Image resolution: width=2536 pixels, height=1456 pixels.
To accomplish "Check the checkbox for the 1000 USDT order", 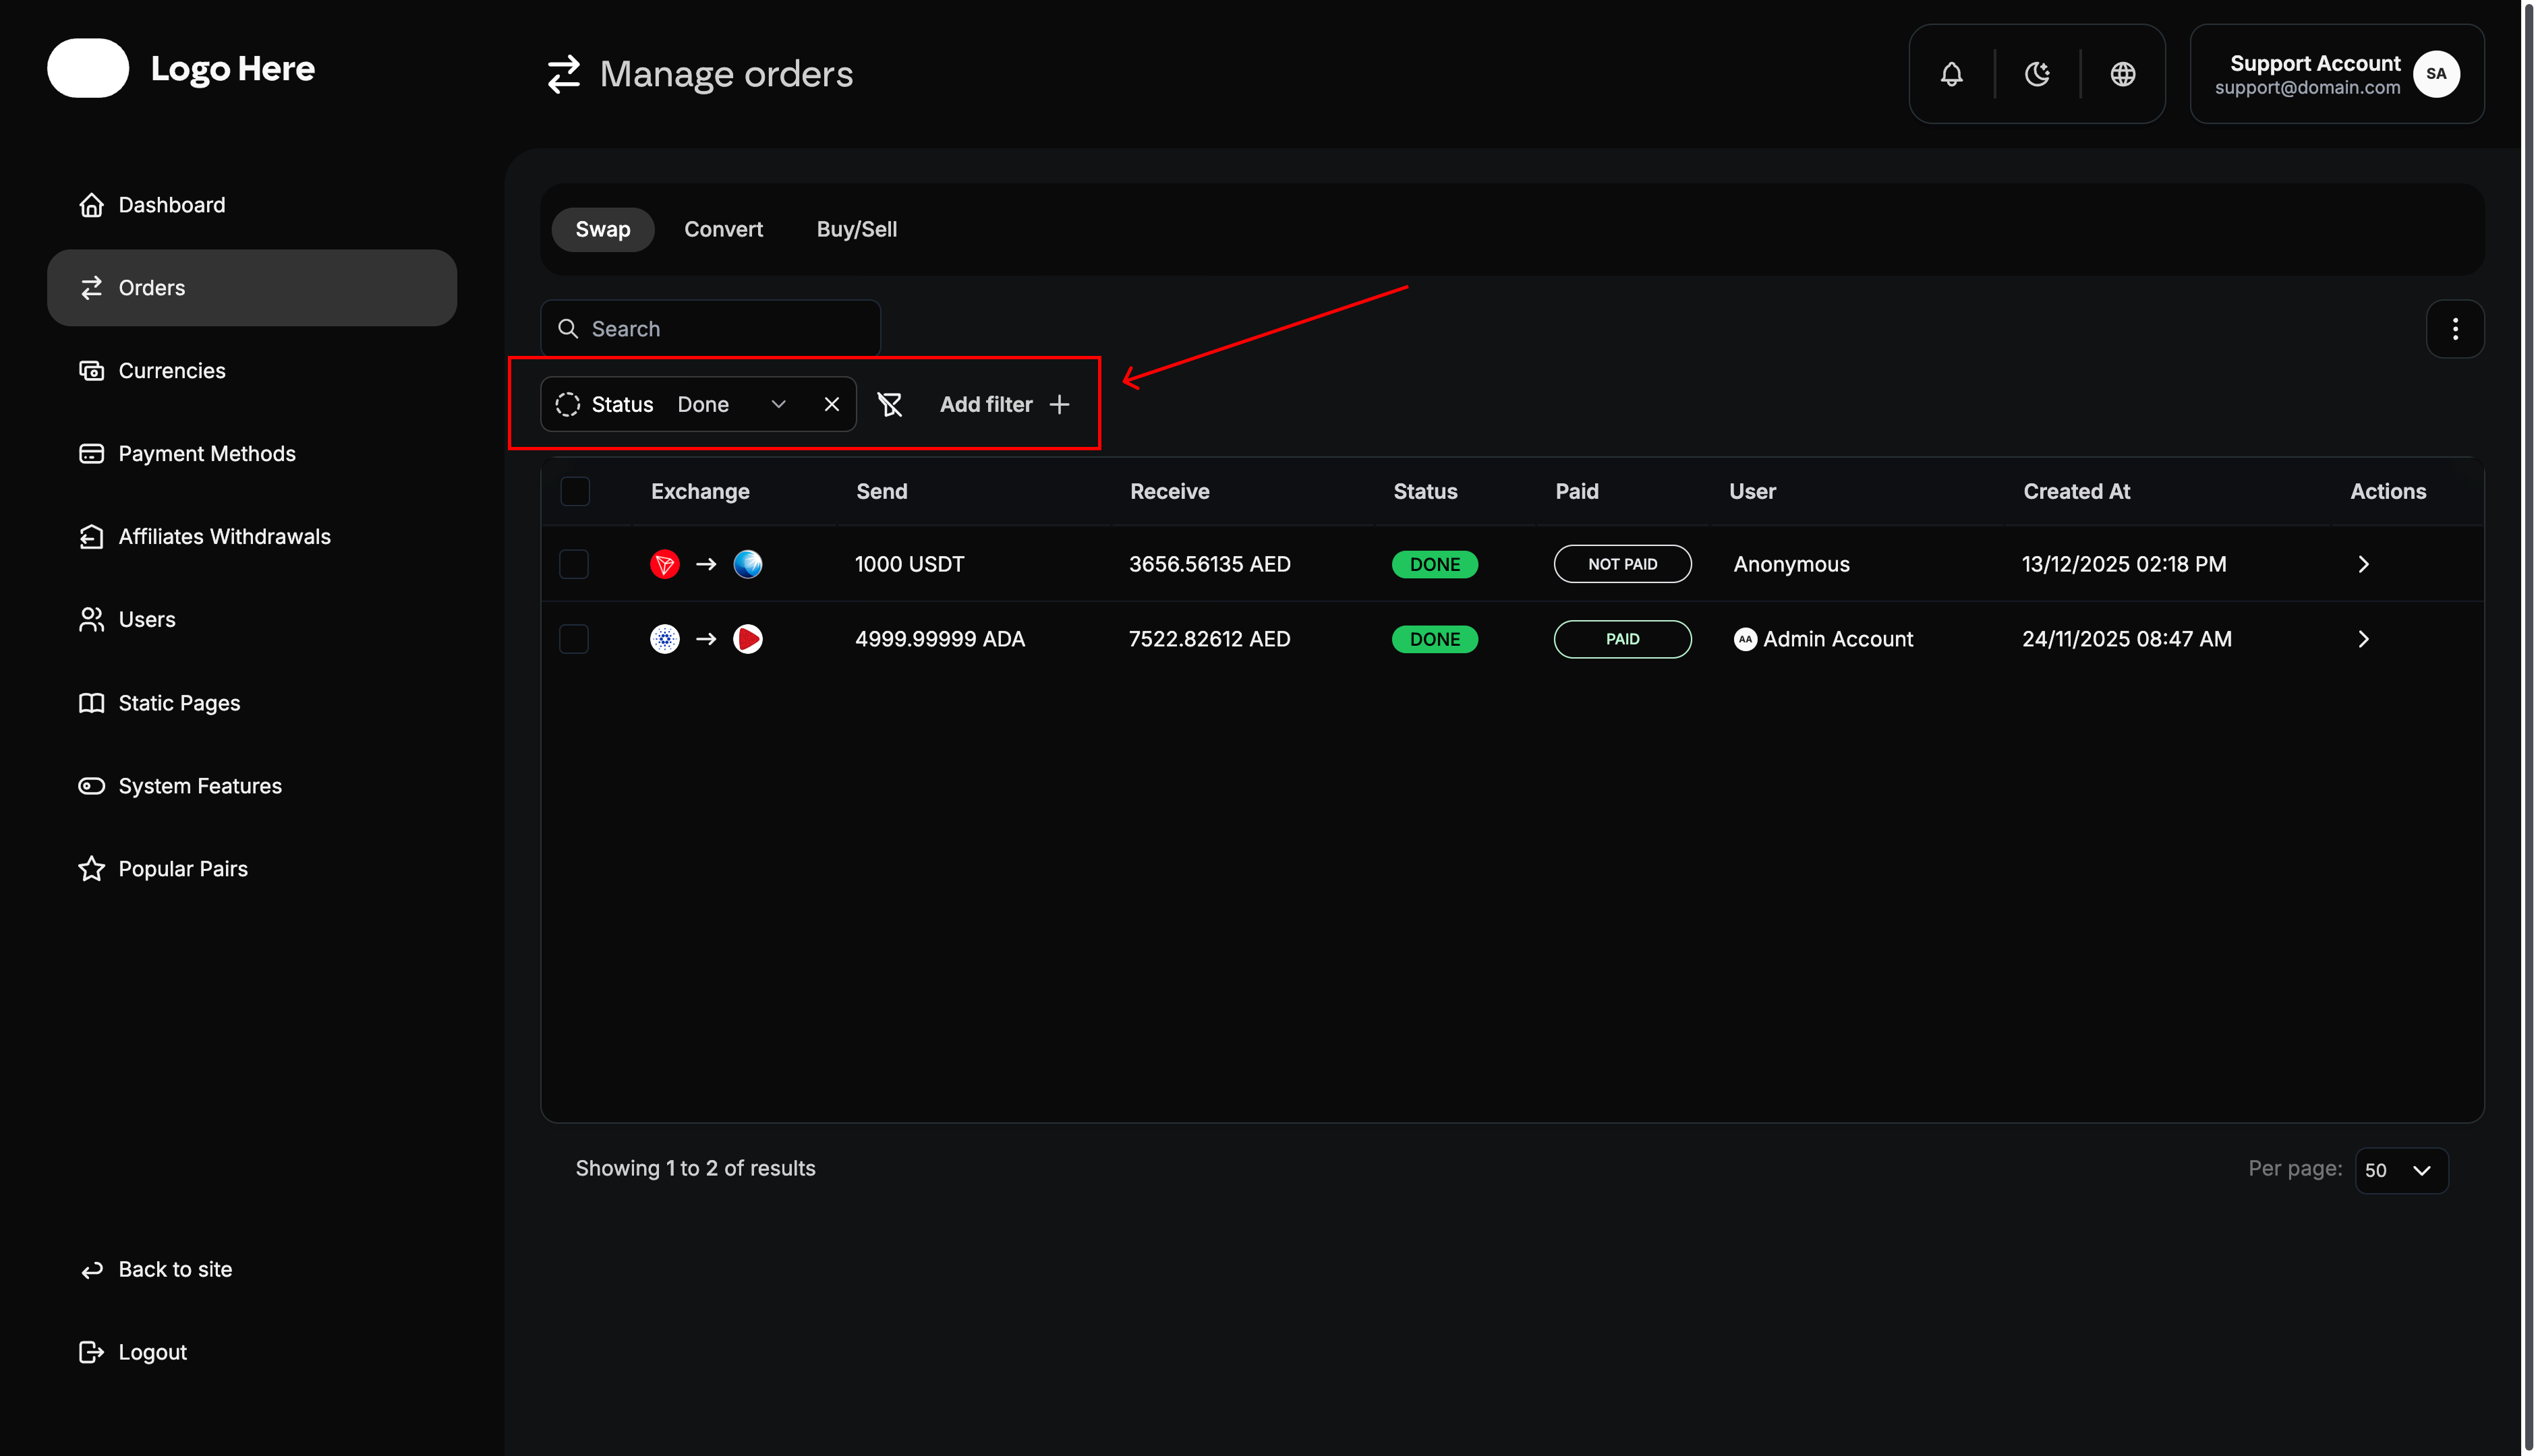I will (x=574, y=564).
